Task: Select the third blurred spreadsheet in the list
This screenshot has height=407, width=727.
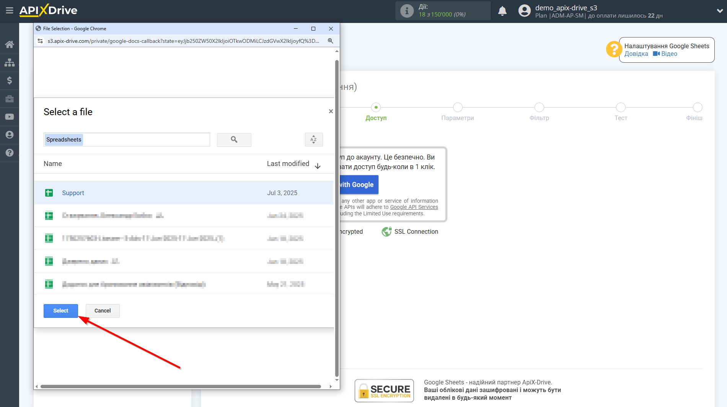Action: [x=184, y=239]
